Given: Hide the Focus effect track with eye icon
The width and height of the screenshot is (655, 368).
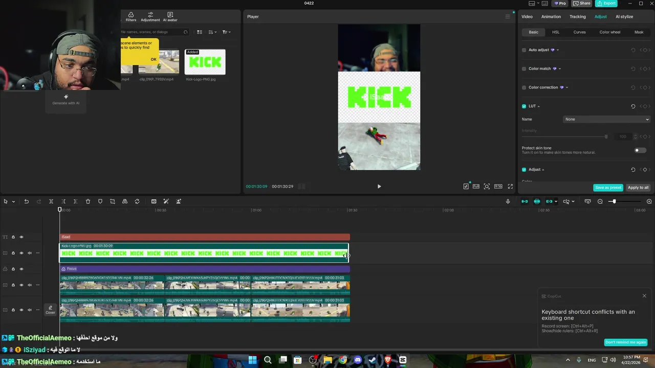Looking at the screenshot, I should click(21, 269).
